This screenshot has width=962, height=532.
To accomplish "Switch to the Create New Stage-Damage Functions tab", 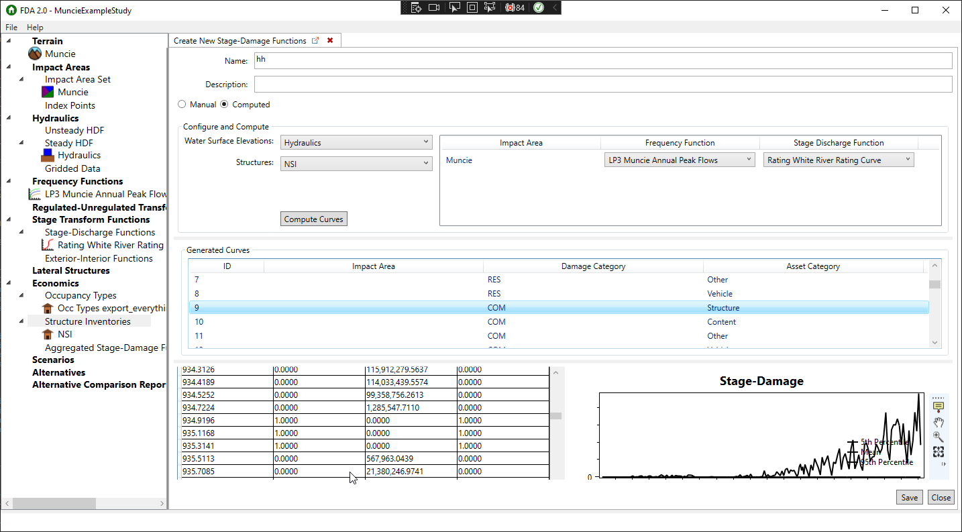I will click(x=242, y=40).
